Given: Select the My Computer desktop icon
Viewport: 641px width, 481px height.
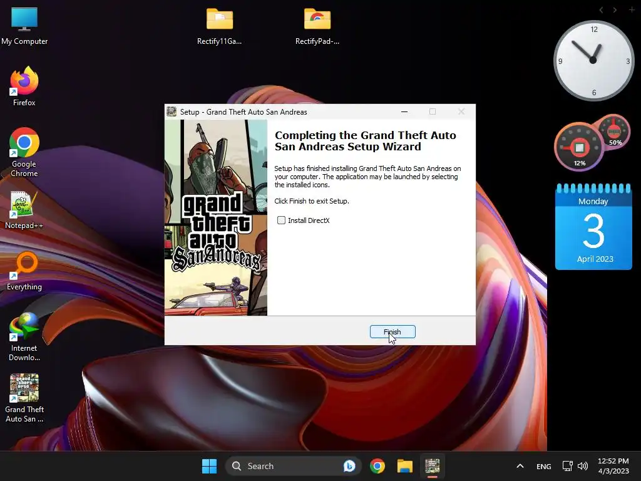Looking at the screenshot, I should [24, 26].
